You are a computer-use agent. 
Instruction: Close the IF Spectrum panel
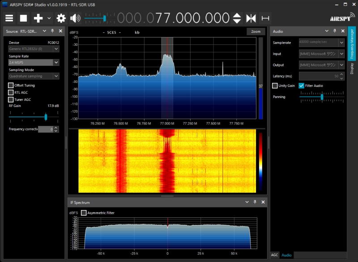[263, 202]
